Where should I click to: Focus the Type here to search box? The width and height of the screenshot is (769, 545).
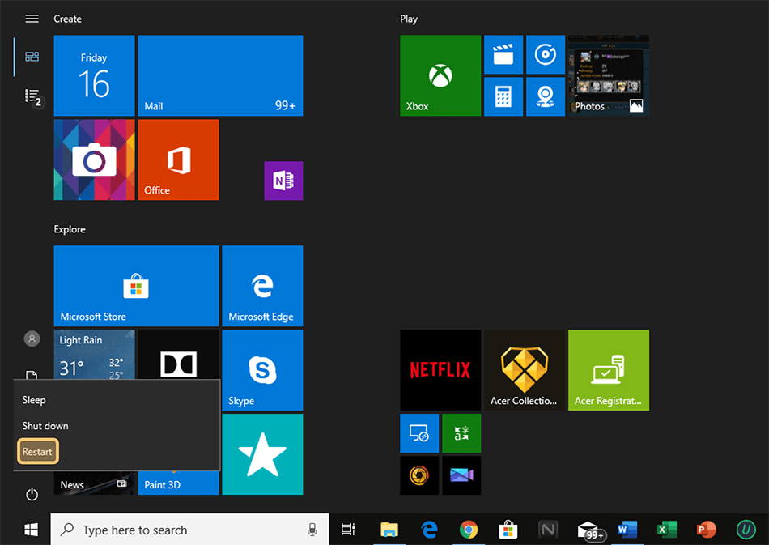[189, 530]
